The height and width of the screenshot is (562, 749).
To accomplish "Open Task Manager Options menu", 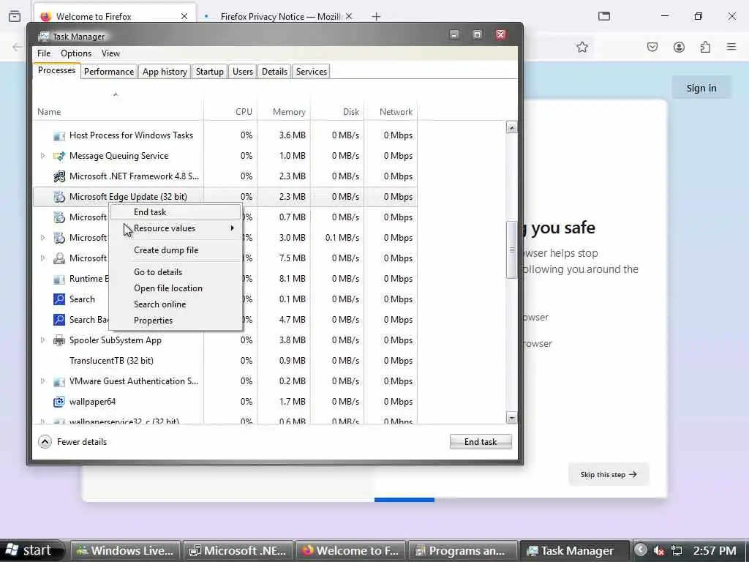I will (x=76, y=53).
